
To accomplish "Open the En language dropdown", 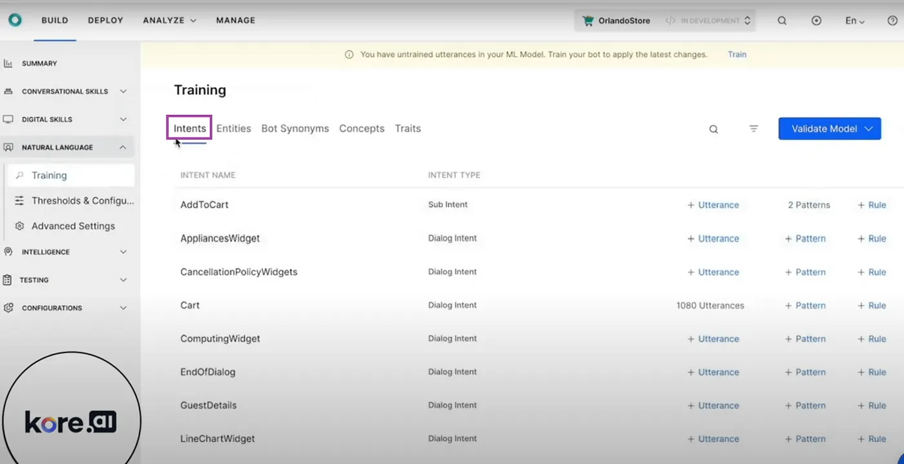I will (x=854, y=21).
